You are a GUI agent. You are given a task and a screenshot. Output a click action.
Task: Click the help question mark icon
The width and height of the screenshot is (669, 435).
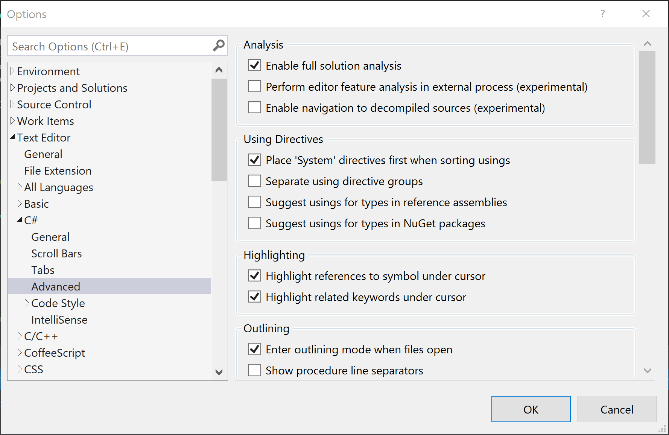[603, 14]
